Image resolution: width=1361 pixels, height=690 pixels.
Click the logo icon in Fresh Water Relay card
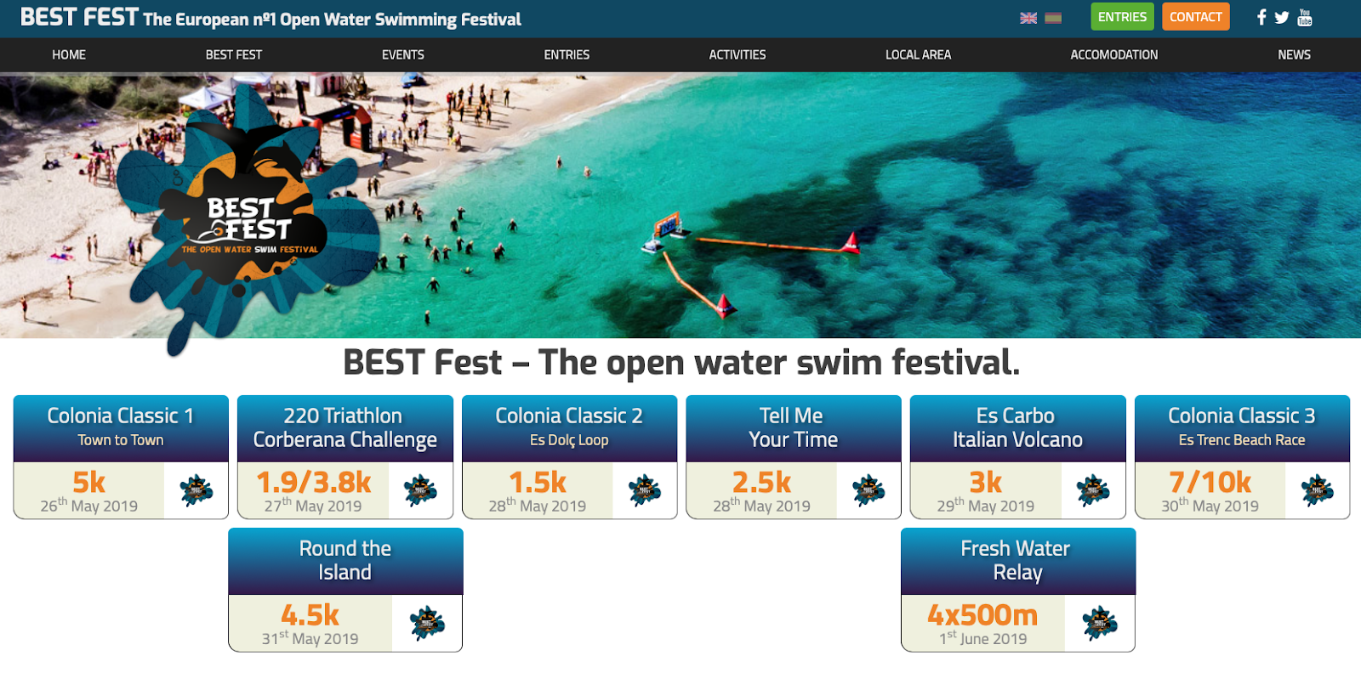pos(1100,623)
